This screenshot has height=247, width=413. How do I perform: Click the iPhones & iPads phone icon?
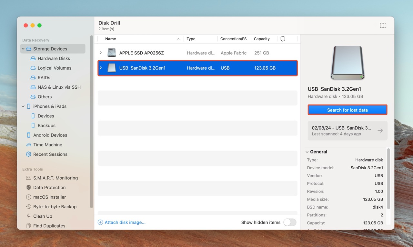[29, 106]
